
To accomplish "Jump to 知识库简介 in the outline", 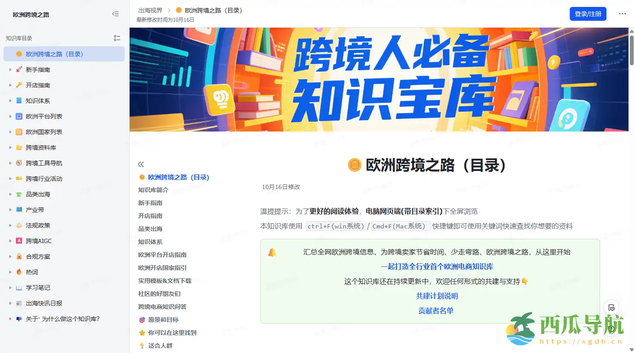I will click(153, 190).
